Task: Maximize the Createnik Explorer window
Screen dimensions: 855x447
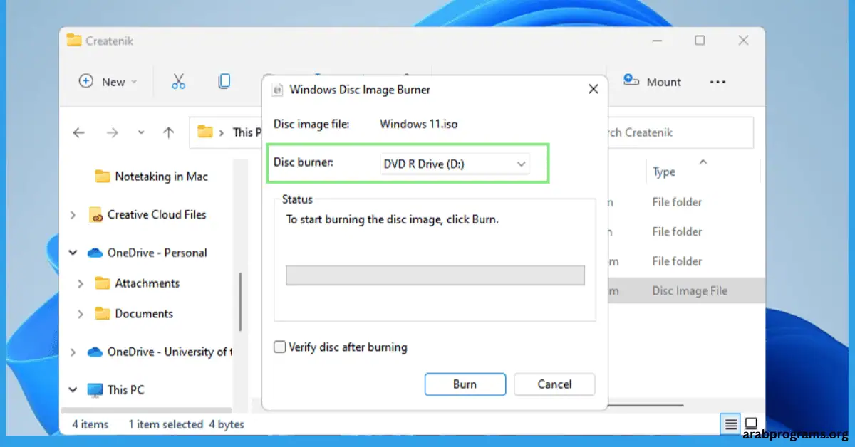Action: coord(700,41)
